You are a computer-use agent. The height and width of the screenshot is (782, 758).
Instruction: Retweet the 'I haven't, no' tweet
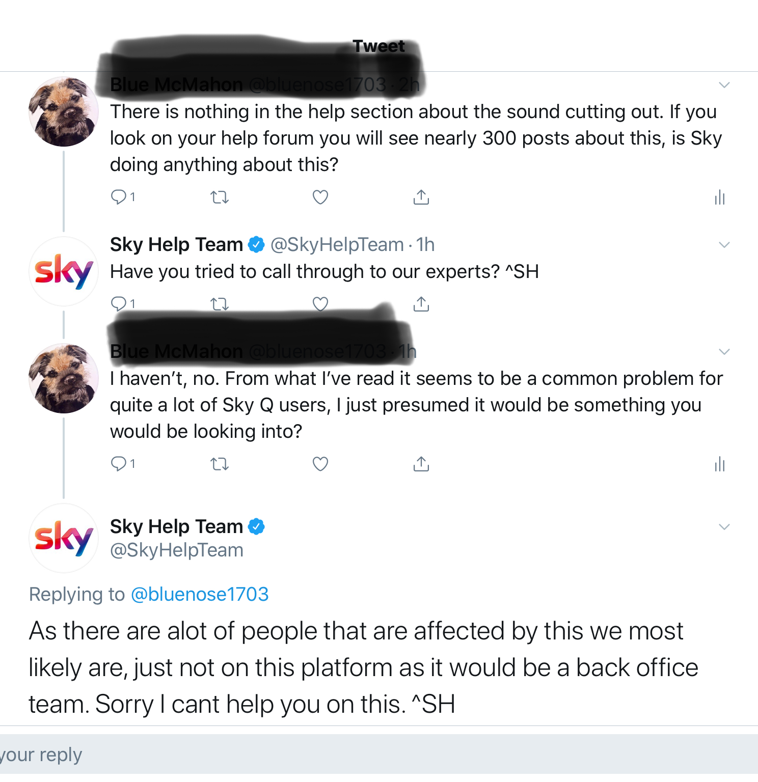[x=220, y=464]
